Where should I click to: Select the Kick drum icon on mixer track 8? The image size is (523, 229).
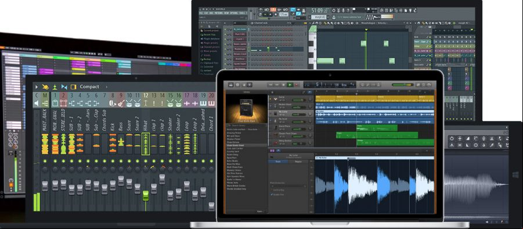(x=113, y=103)
